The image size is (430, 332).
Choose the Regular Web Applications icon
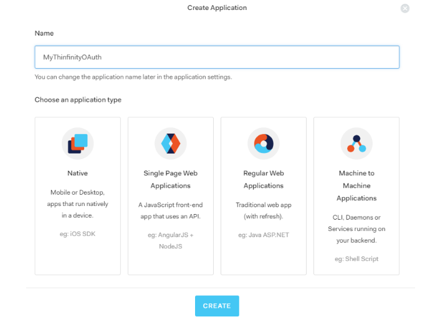pyautogui.click(x=264, y=144)
